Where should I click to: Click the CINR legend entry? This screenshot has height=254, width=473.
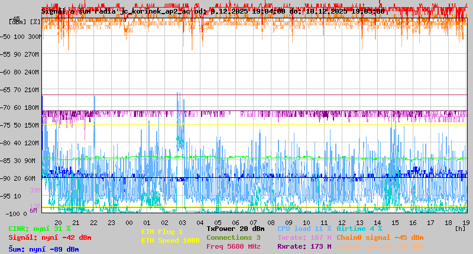pyautogui.click(x=40, y=229)
